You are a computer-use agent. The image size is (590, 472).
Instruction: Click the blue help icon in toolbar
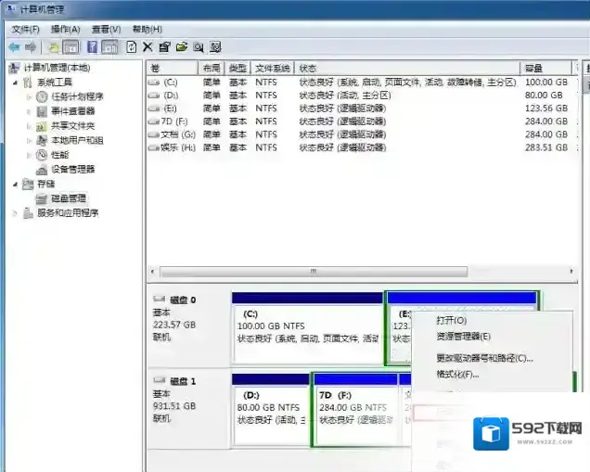coord(93,46)
